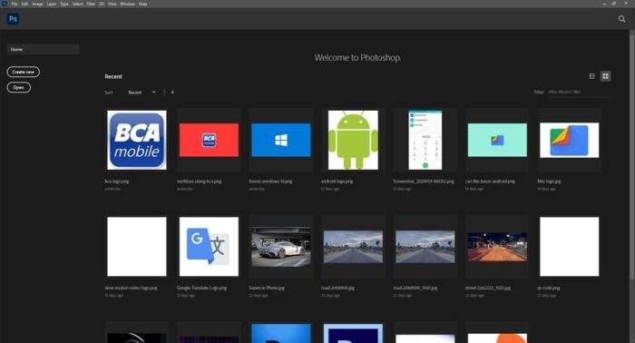This screenshot has height=343, width=635.
Task: Open the Google Translate logo thumbnail
Action: tap(209, 247)
